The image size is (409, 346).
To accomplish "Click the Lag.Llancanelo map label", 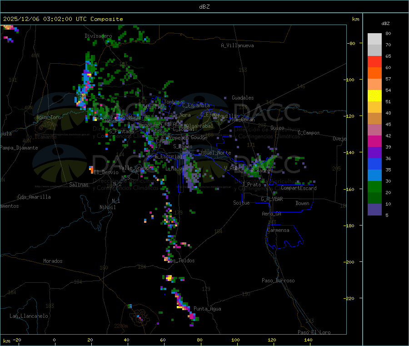I will click(29, 316).
